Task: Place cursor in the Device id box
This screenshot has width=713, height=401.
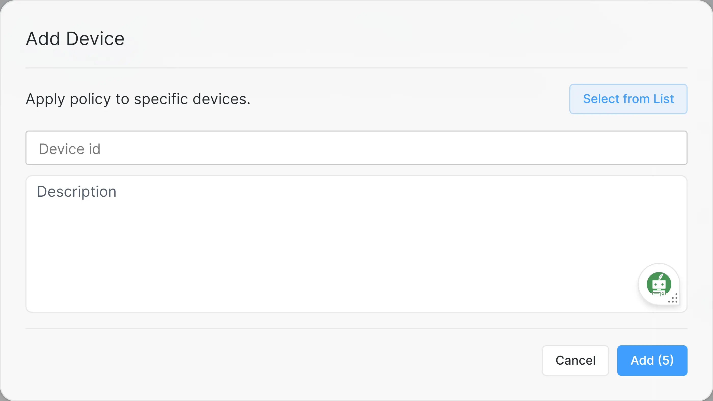Action: 356,148
